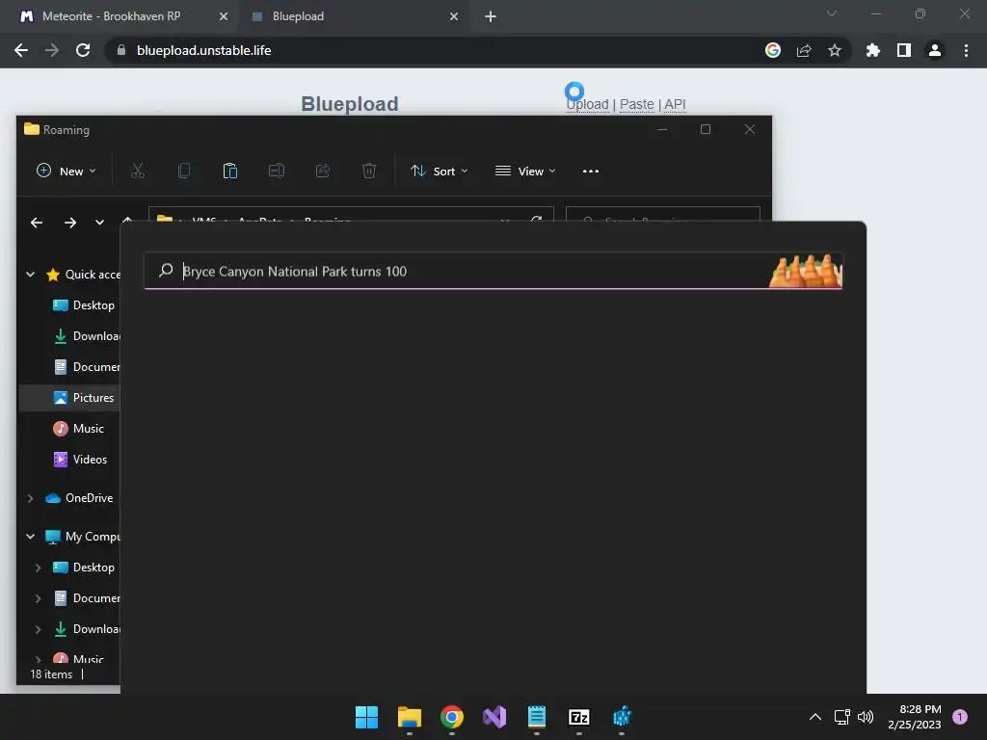Select Pictures in Quick access
Viewport: 987px width, 740px height.
click(83, 398)
